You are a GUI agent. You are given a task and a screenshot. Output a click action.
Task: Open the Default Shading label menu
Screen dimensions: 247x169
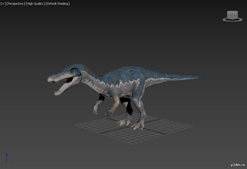(x=58, y=4)
